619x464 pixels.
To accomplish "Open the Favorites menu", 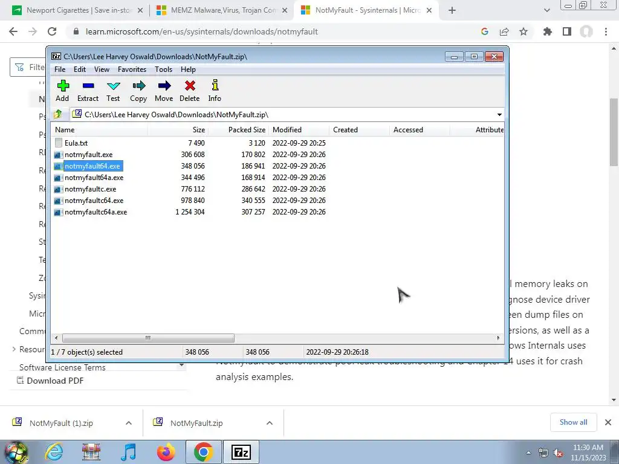I will tap(132, 69).
